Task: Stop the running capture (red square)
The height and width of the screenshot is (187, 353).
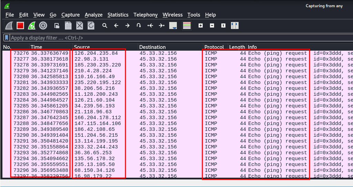Action: pos(20,25)
